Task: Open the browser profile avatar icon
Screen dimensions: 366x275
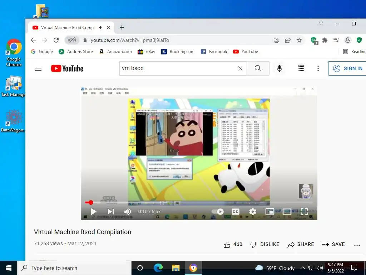Action: point(347,40)
